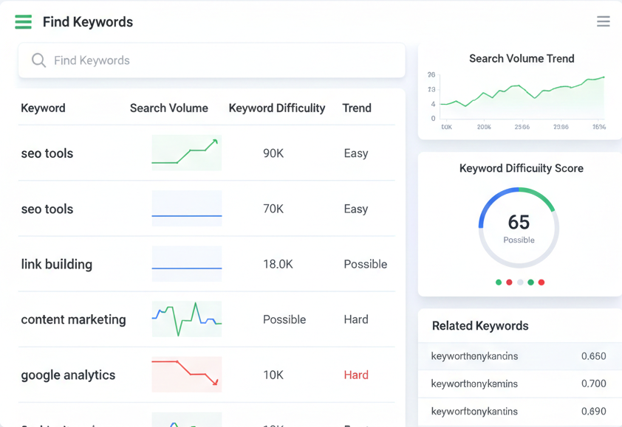
Task: Click the search magnifier icon
Action: (x=38, y=60)
